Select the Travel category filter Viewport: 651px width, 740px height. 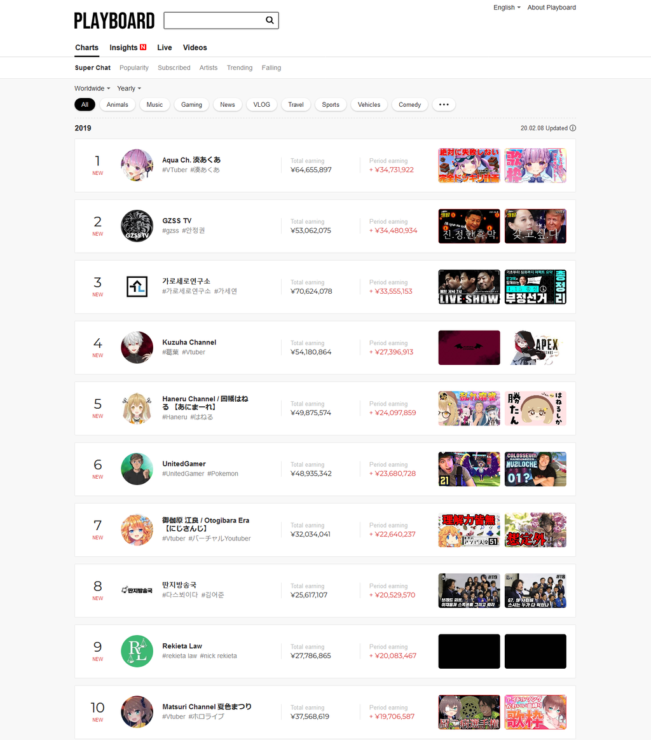pyautogui.click(x=296, y=105)
